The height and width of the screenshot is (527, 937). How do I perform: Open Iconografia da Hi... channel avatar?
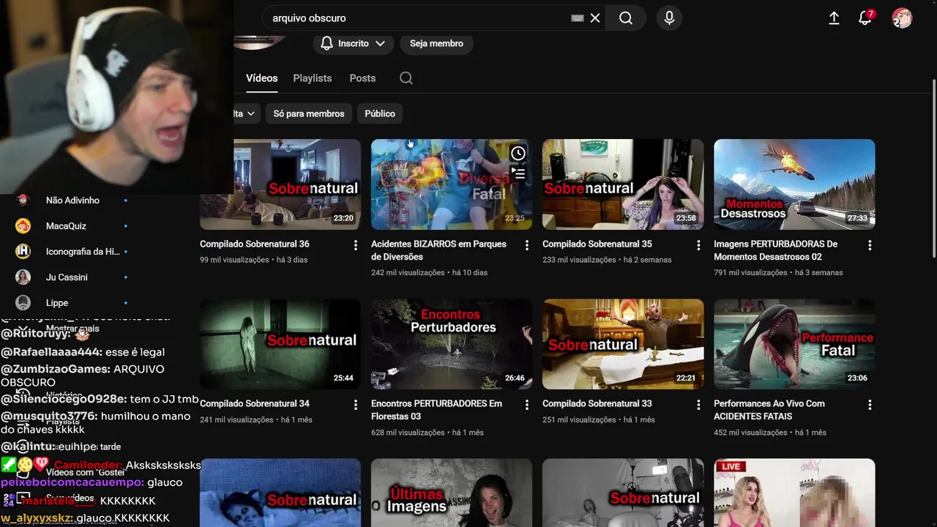[23, 251]
